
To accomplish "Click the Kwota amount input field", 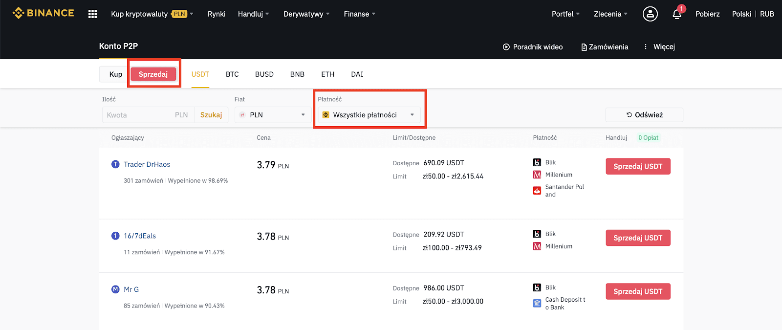I will [x=148, y=115].
